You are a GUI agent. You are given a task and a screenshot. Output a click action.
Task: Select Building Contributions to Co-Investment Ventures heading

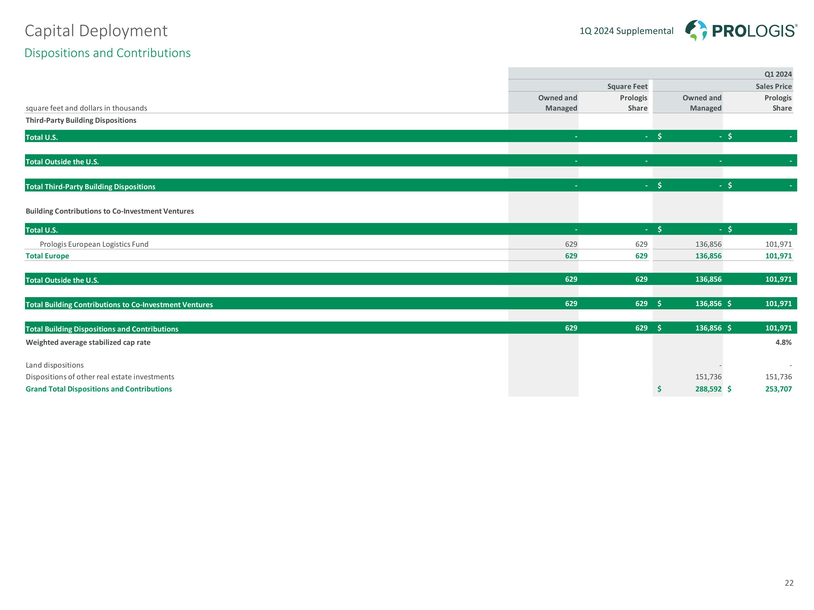(x=110, y=211)
